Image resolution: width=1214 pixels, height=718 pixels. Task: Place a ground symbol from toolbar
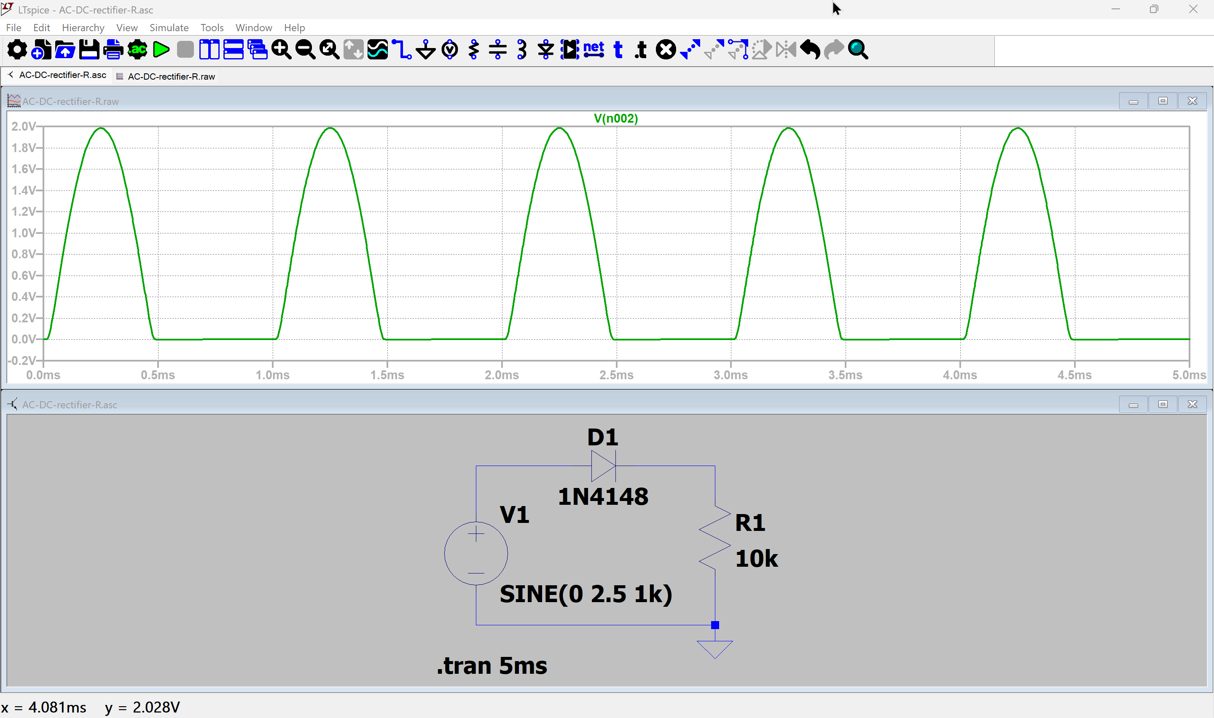click(x=426, y=50)
